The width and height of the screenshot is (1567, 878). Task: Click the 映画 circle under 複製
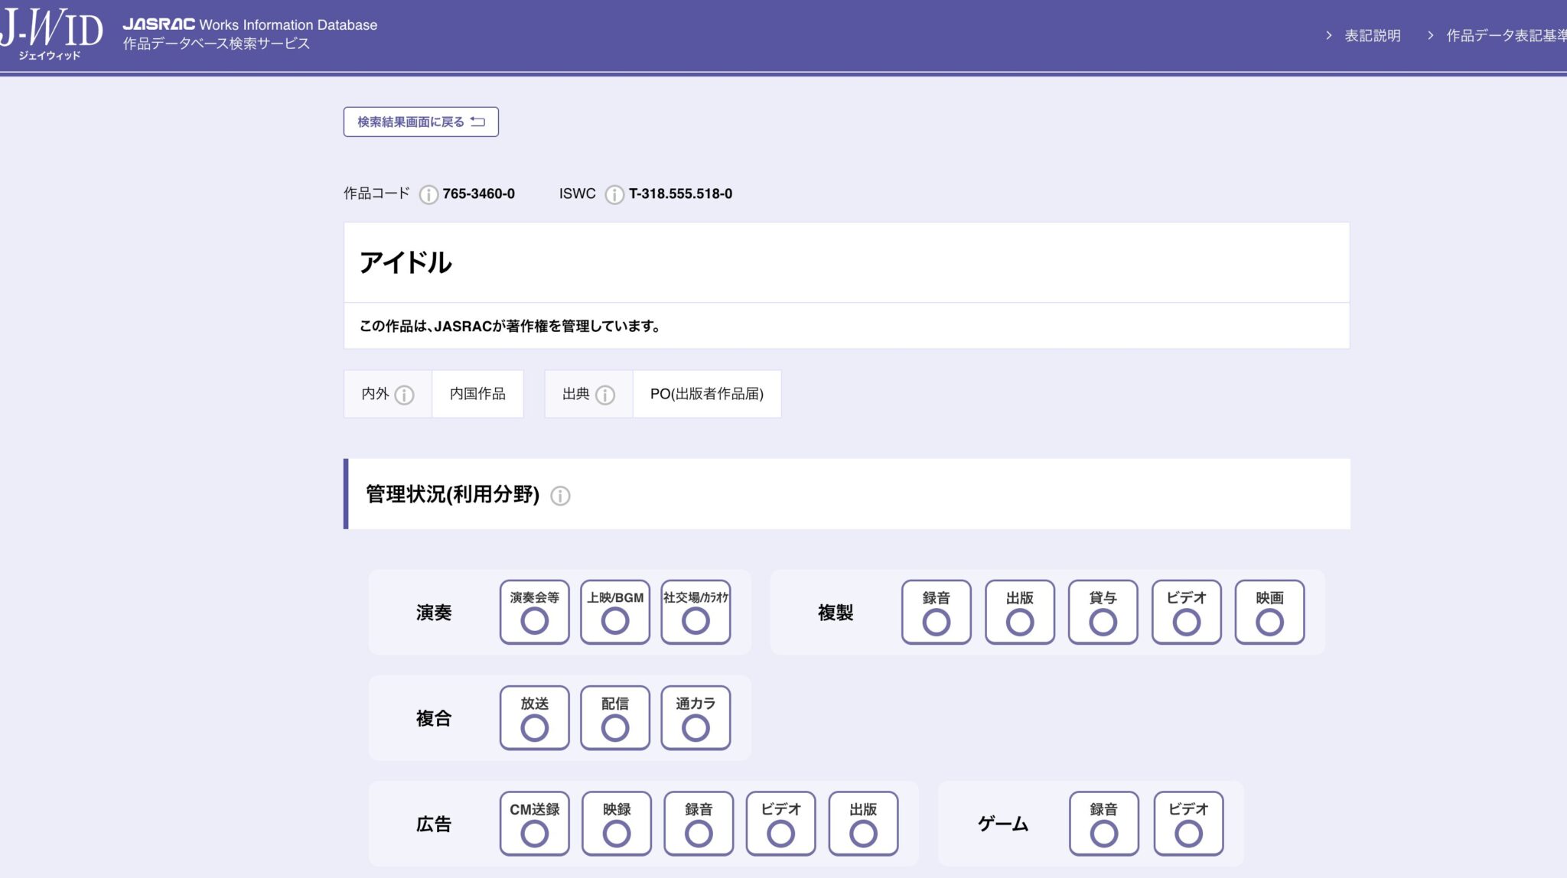[x=1269, y=622]
